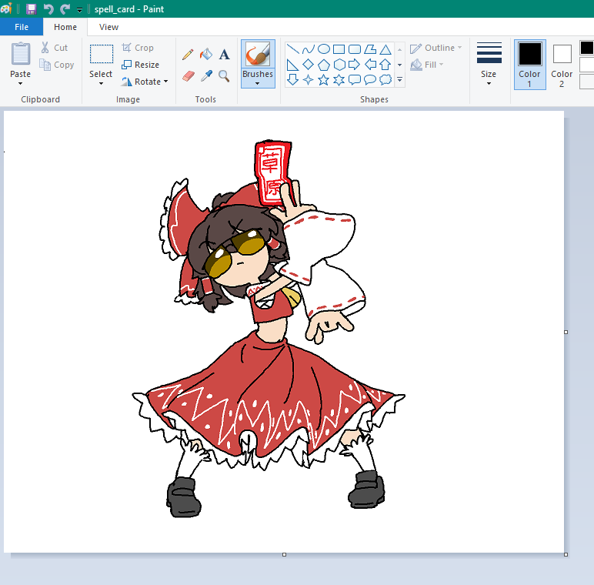Image resolution: width=594 pixels, height=585 pixels.
Task: Select the Color 1 foreground swatch
Action: tap(529, 64)
